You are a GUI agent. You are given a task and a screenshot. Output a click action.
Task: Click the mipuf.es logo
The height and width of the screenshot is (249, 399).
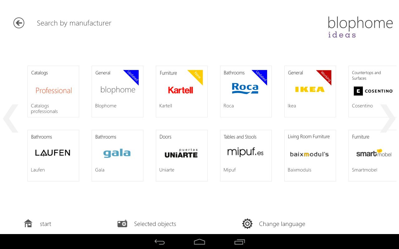tap(245, 152)
